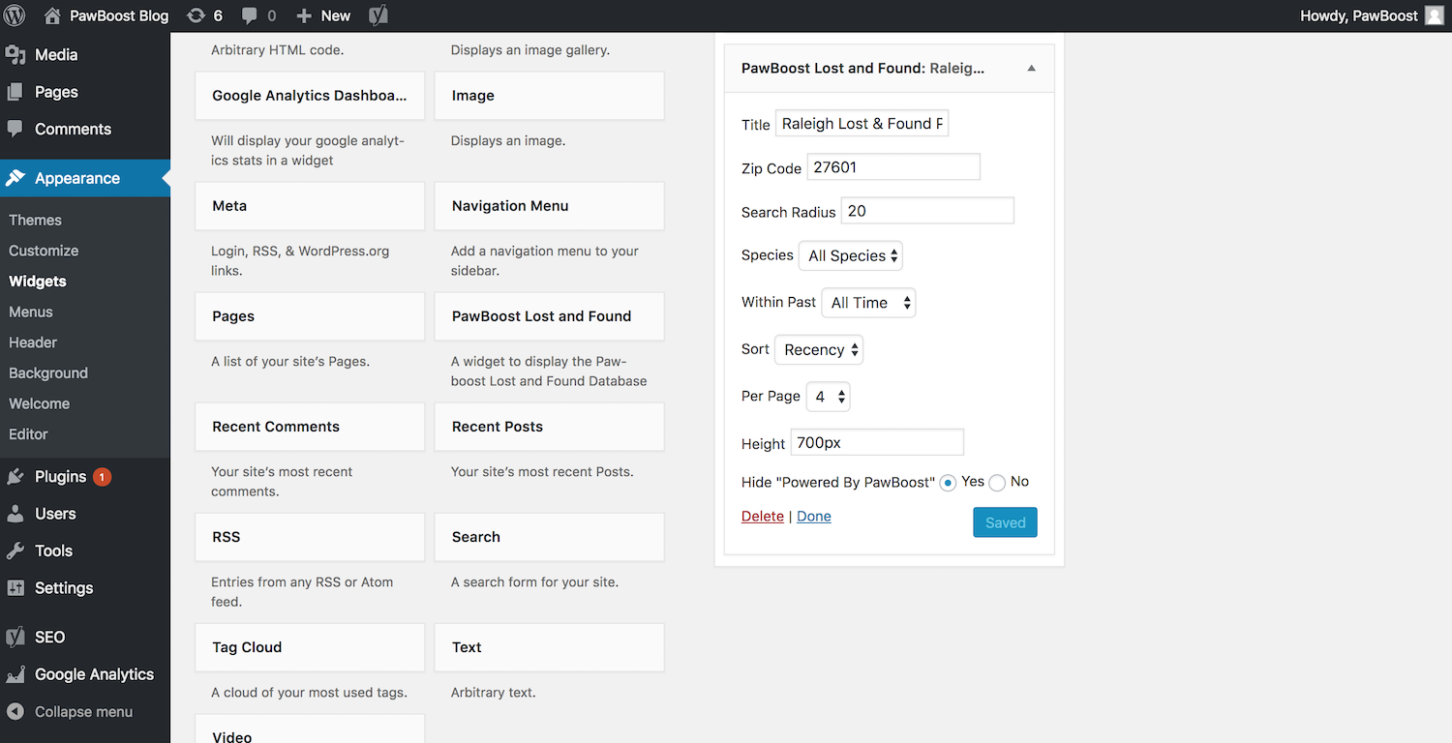Expand the Search available widget

(x=550, y=537)
